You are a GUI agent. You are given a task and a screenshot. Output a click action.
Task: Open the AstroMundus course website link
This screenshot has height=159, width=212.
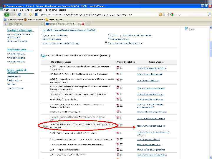(x=150, y=100)
